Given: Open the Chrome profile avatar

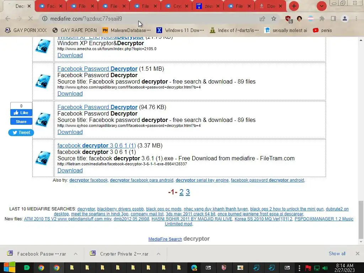Looking at the screenshot, I should [345, 18].
